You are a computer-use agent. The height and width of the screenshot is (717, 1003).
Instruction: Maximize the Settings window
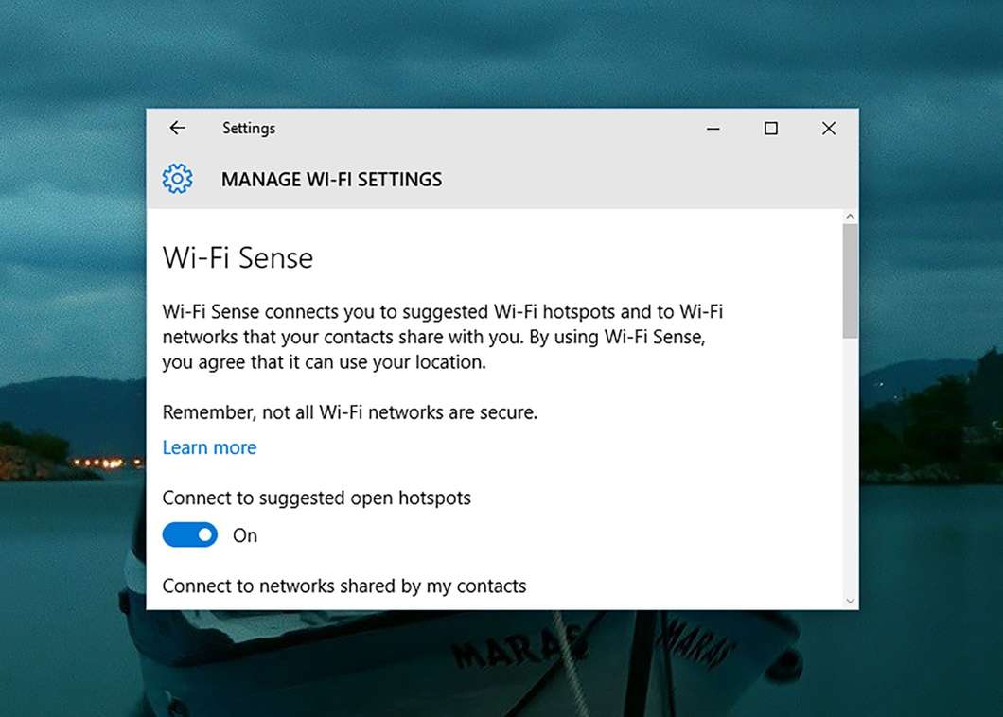(771, 129)
